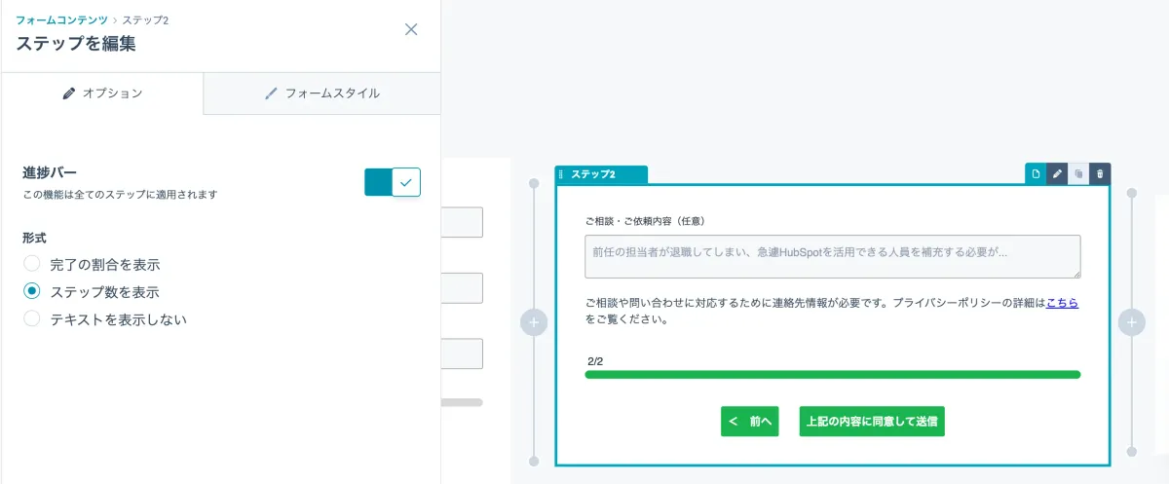1169x484 pixels.
Task: Click the ご相談・ご依頼内容 text area
Action: 832,256
